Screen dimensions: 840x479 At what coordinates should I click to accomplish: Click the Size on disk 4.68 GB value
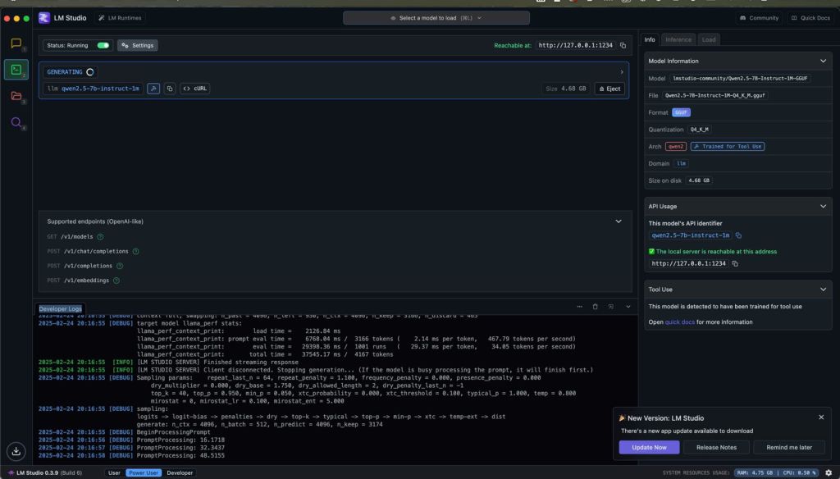699,180
